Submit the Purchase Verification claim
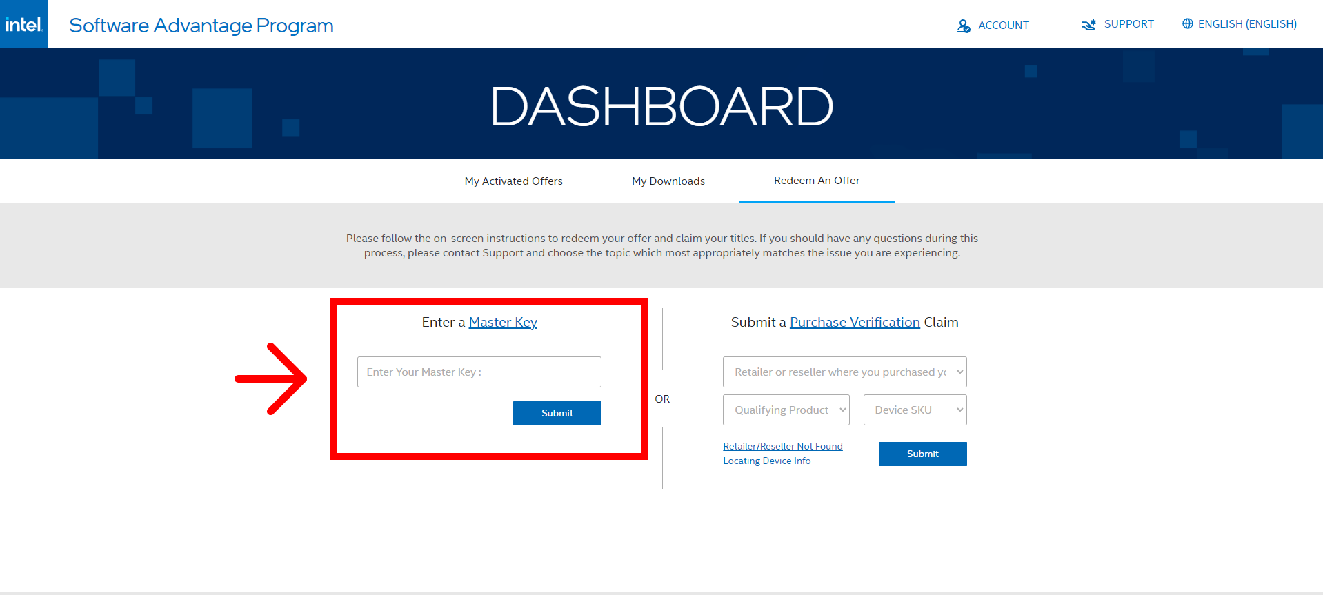 tap(922, 454)
